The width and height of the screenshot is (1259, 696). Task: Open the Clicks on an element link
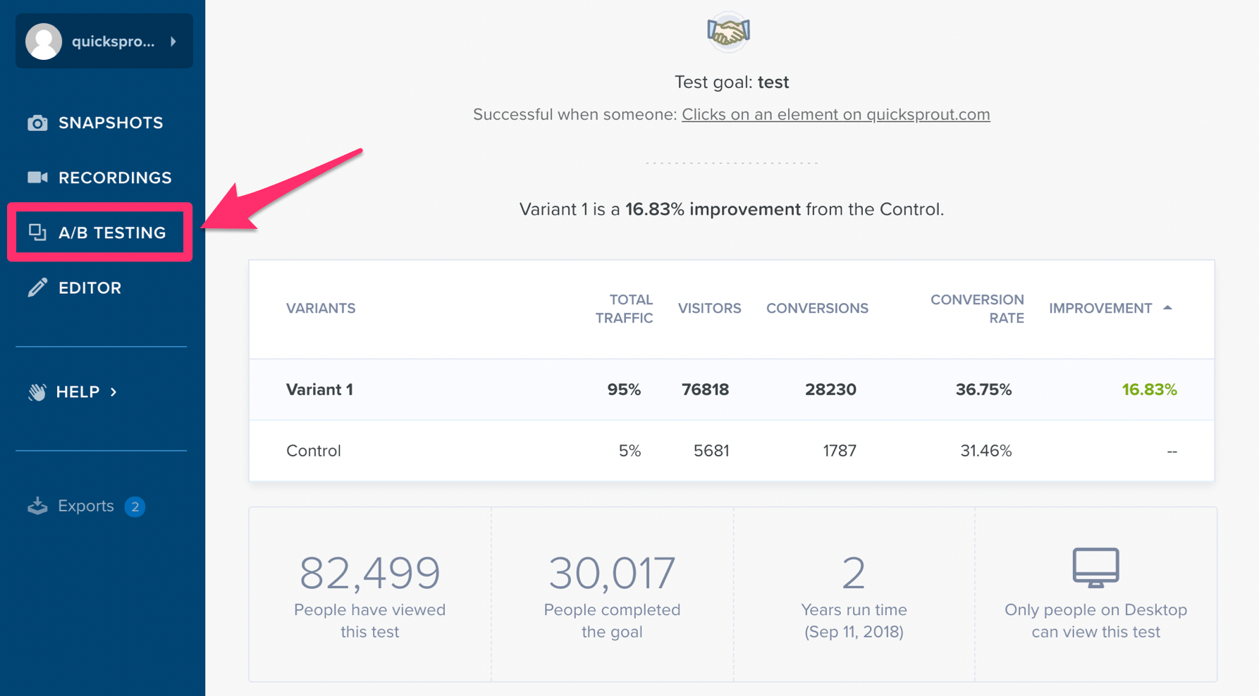coord(835,113)
